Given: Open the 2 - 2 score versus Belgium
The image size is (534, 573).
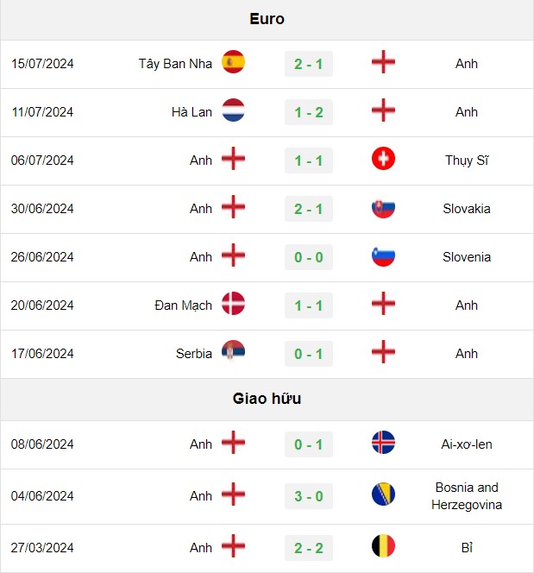Looking at the screenshot, I should (309, 548).
